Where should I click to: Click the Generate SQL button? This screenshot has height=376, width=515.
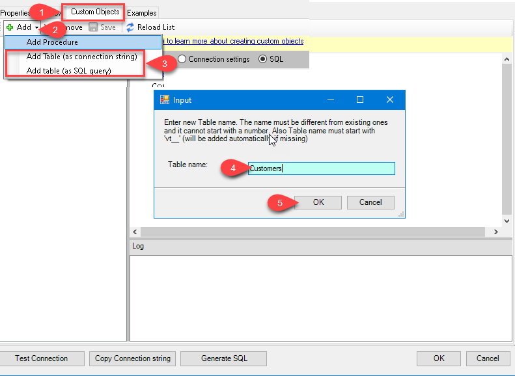click(x=223, y=358)
